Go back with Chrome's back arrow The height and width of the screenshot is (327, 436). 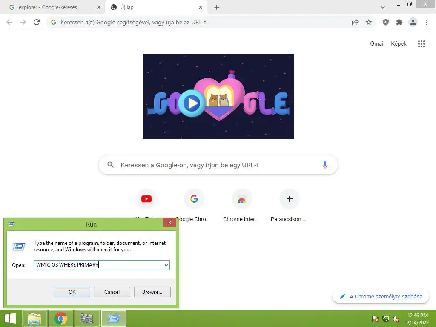[9, 22]
